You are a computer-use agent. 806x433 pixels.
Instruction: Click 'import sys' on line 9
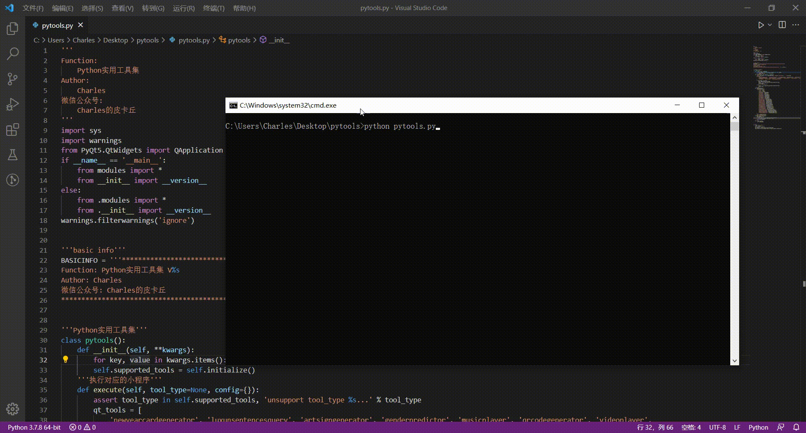coord(81,130)
